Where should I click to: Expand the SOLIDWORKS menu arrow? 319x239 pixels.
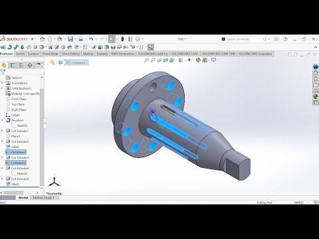[x=33, y=39]
